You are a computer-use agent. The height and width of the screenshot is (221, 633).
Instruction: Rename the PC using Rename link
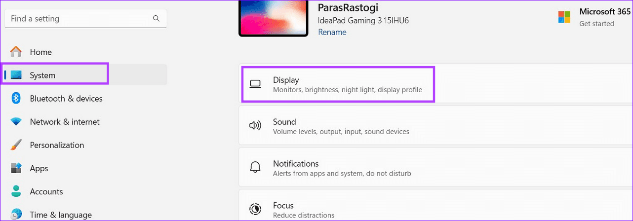[x=332, y=32]
